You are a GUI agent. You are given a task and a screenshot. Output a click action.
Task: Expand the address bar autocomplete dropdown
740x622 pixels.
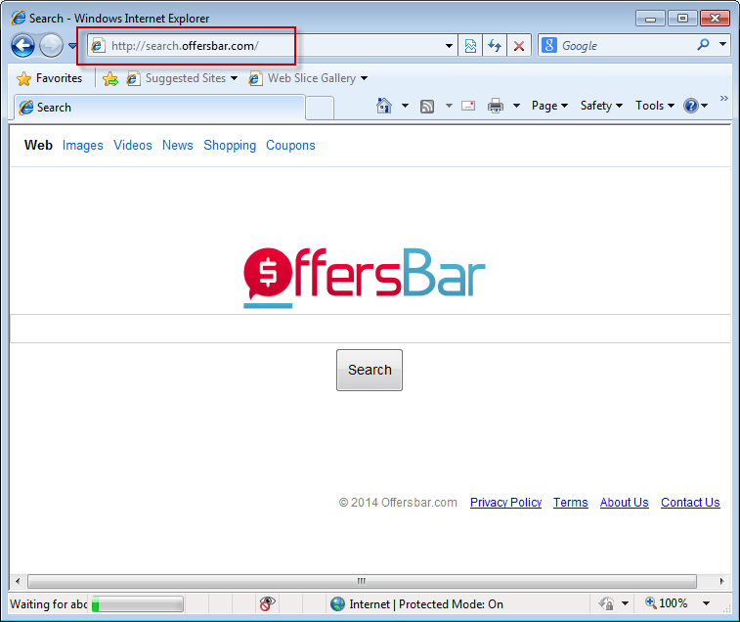pos(450,46)
